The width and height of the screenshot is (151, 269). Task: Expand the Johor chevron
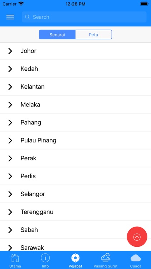click(x=10, y=51)
